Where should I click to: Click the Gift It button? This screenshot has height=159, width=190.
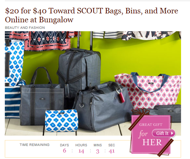coord(163,133)
